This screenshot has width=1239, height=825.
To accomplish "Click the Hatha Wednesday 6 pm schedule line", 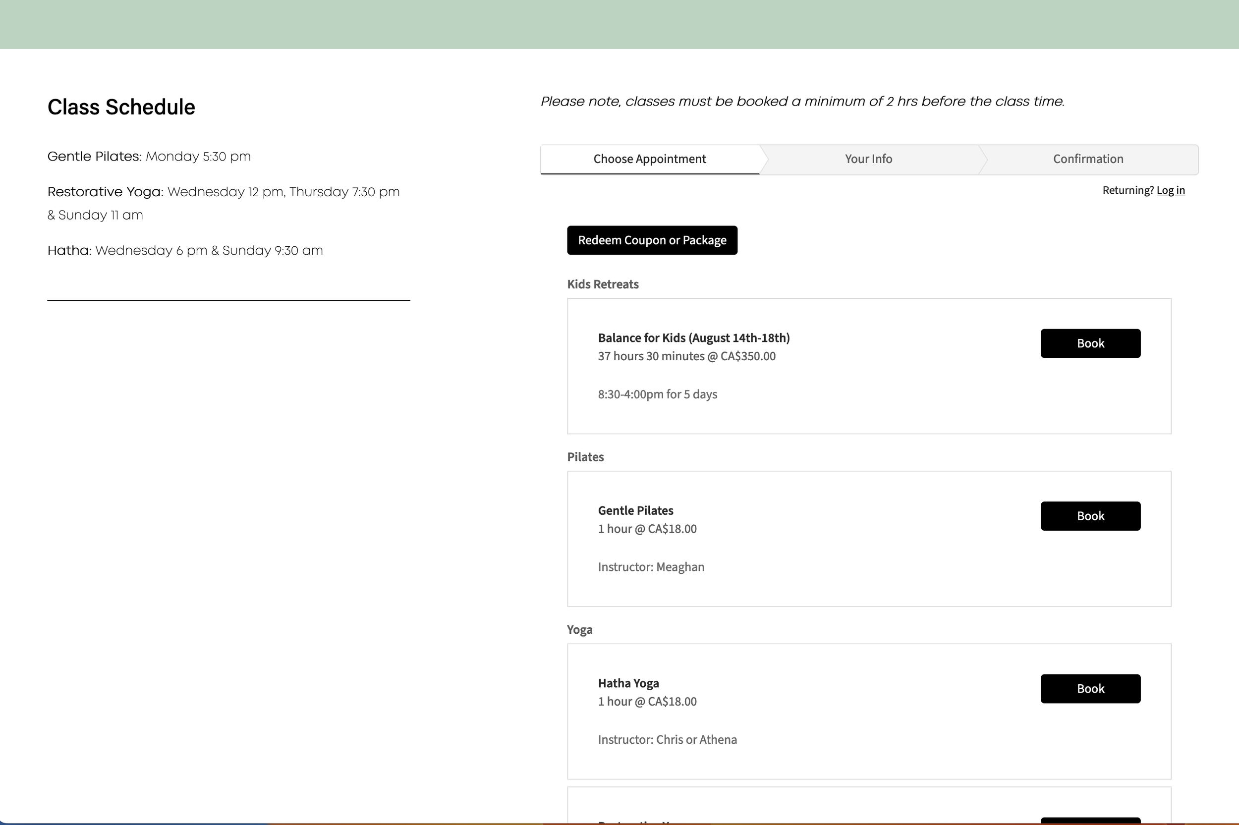I will click(185, 250).
